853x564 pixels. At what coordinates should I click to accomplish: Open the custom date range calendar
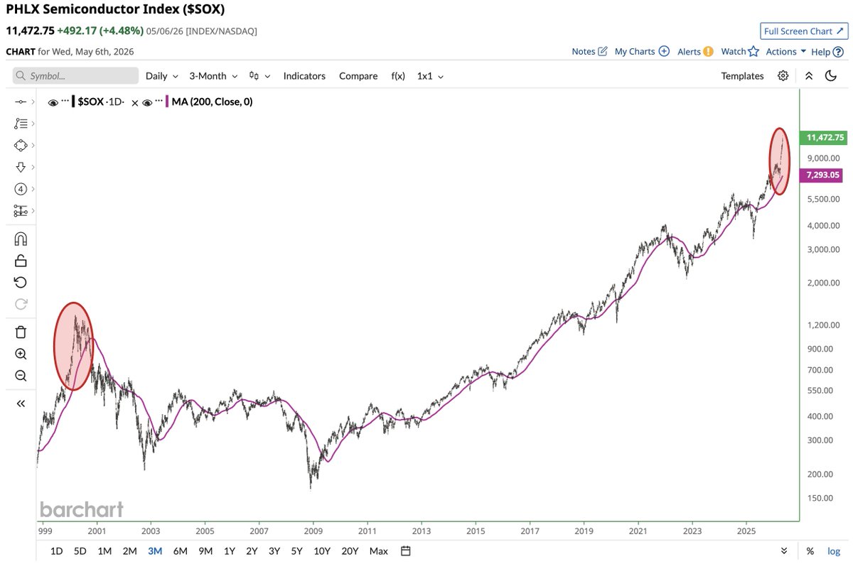(x=406, y=551)
